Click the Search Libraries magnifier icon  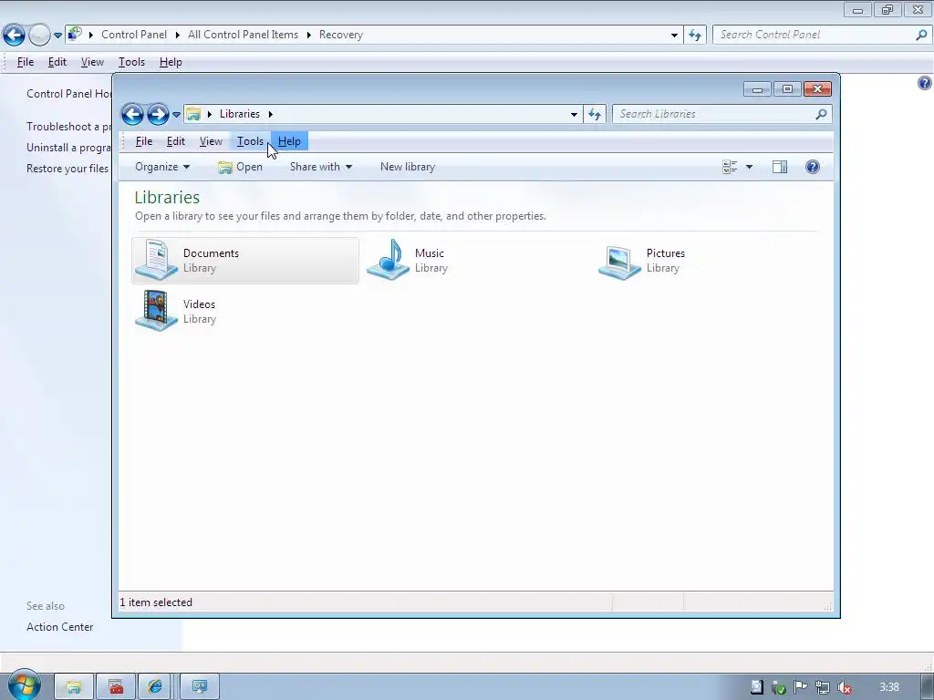tap(822, 114)
